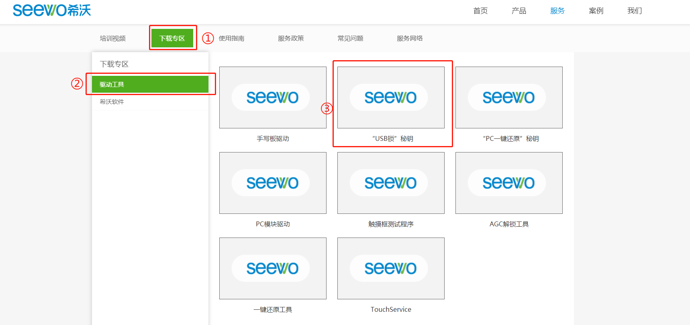Switch to the 服务政策 tab
The height and width of the screenshot is (325, 690).
(x=291, y=38)
